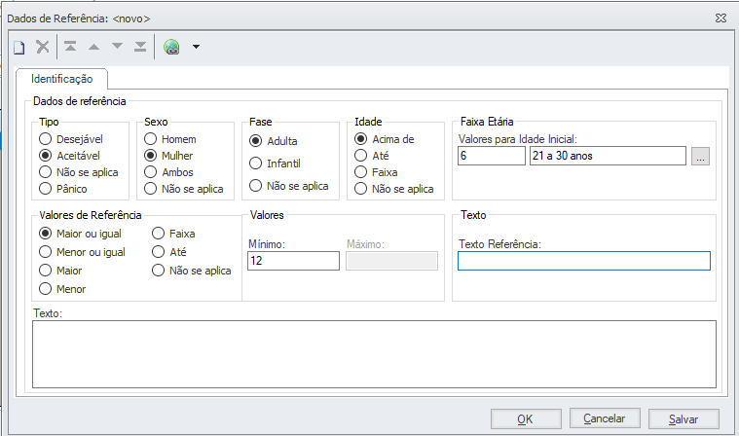Click the OK button
739x436 pixels.
pyautogui.click(x=526, y=418)
